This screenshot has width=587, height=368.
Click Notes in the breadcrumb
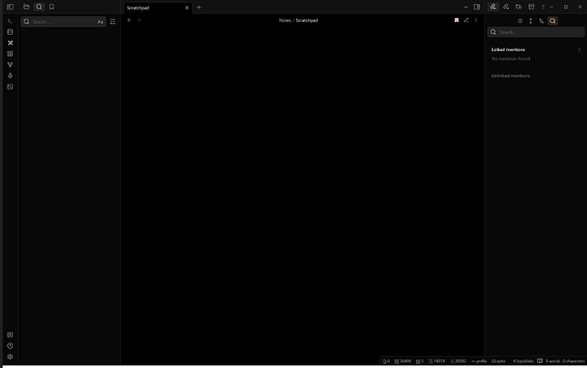[x=284, y=20]
